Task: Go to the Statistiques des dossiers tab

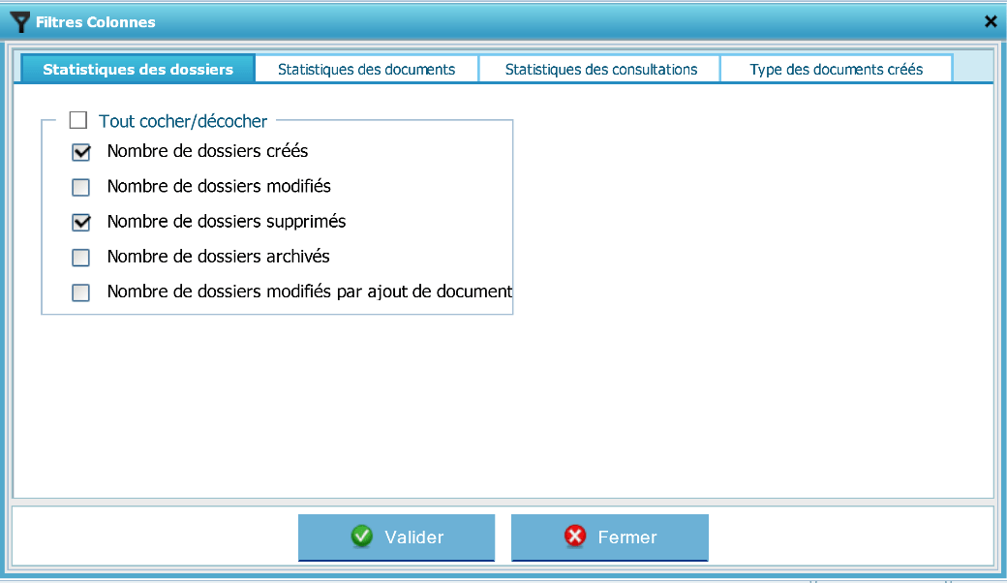Action: point(137,70)
